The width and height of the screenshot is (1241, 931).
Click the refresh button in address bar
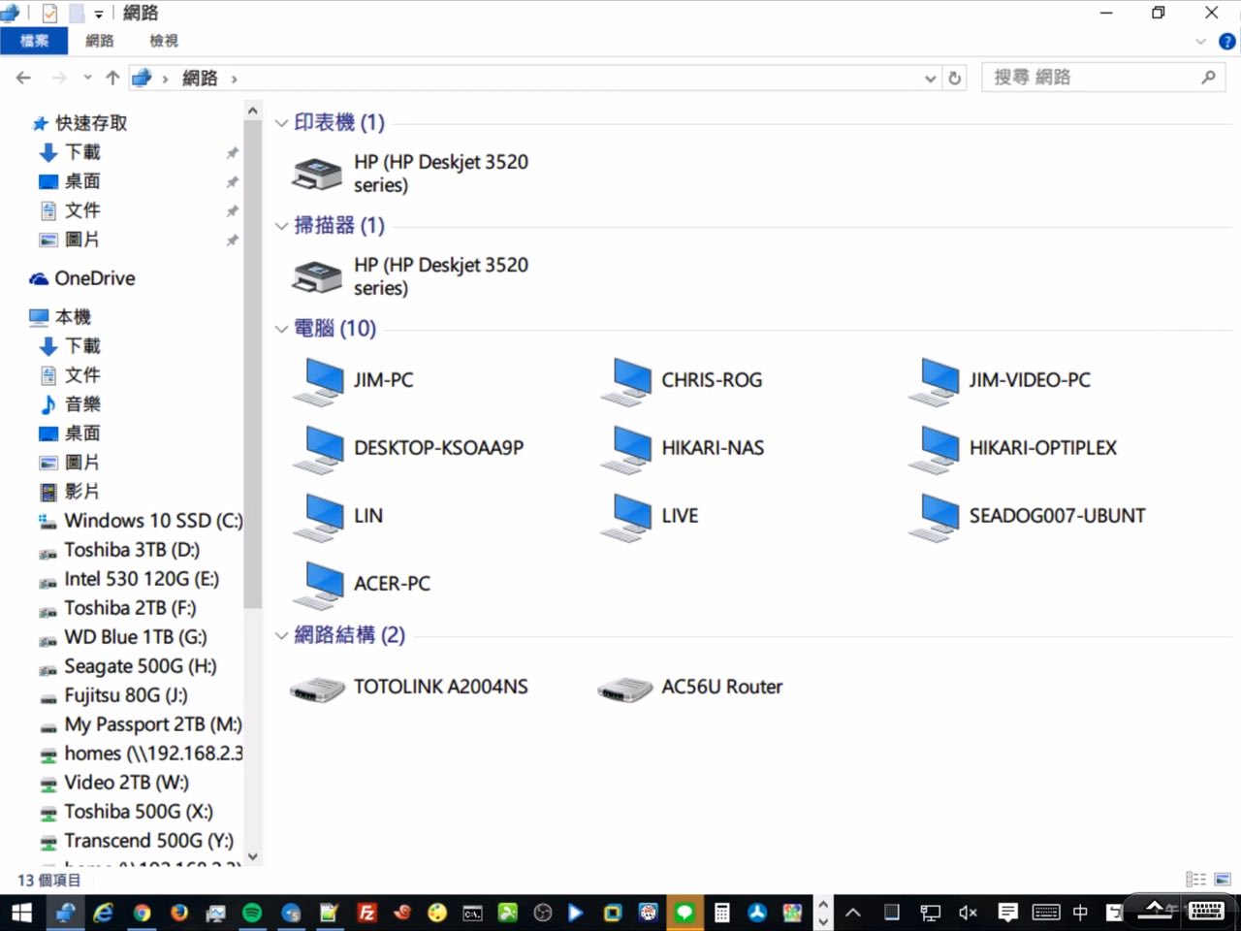955,79
